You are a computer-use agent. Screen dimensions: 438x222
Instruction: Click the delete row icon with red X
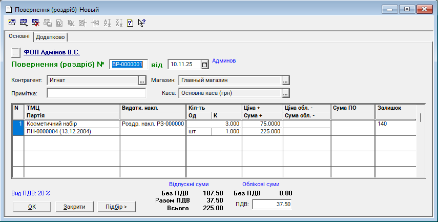pos(35,23)
